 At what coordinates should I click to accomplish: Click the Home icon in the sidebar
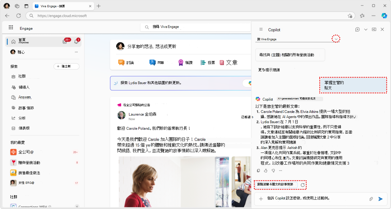[x=13, y=42]
